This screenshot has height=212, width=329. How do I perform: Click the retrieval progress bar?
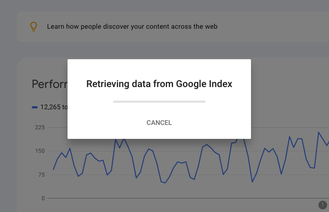(159, 101)
